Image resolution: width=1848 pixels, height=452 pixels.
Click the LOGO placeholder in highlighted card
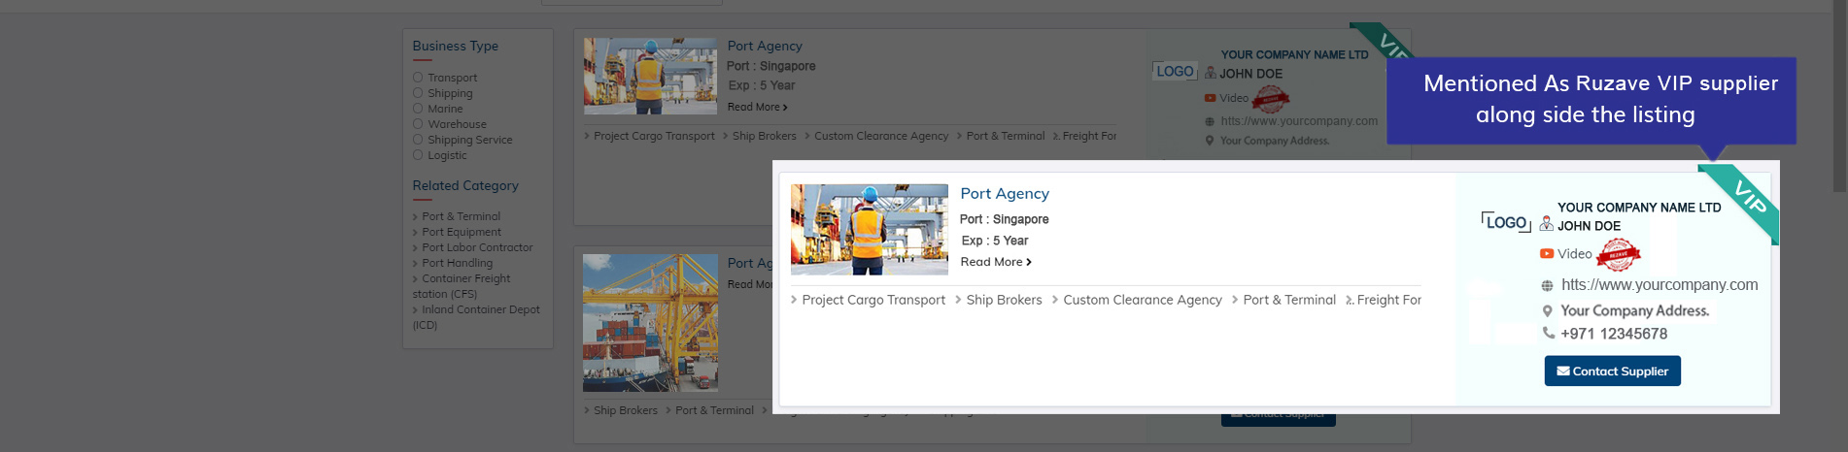(x=1506, y=223)
